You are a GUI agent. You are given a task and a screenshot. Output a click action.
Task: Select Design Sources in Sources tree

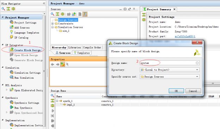[x=68, y=20]
